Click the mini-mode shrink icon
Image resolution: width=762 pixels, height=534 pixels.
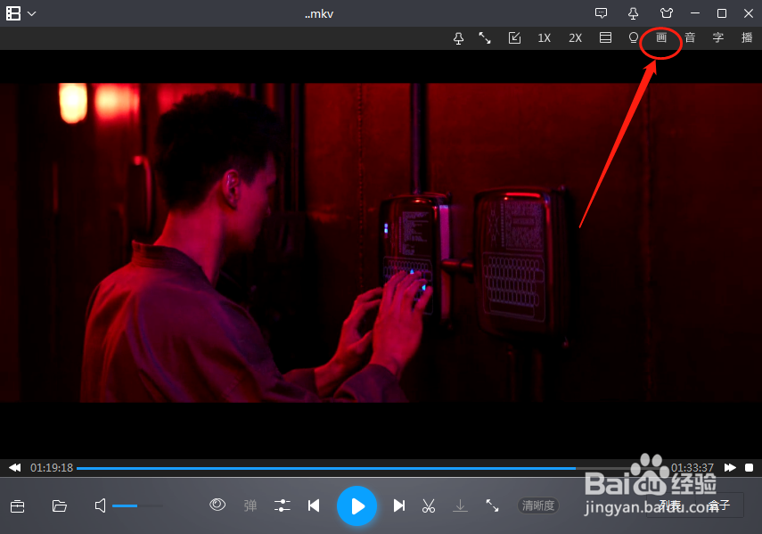pyautogui.click(x=514, y=38)
